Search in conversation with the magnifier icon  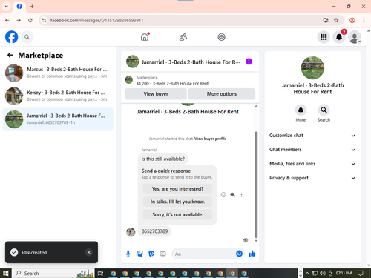coord(324,110)
